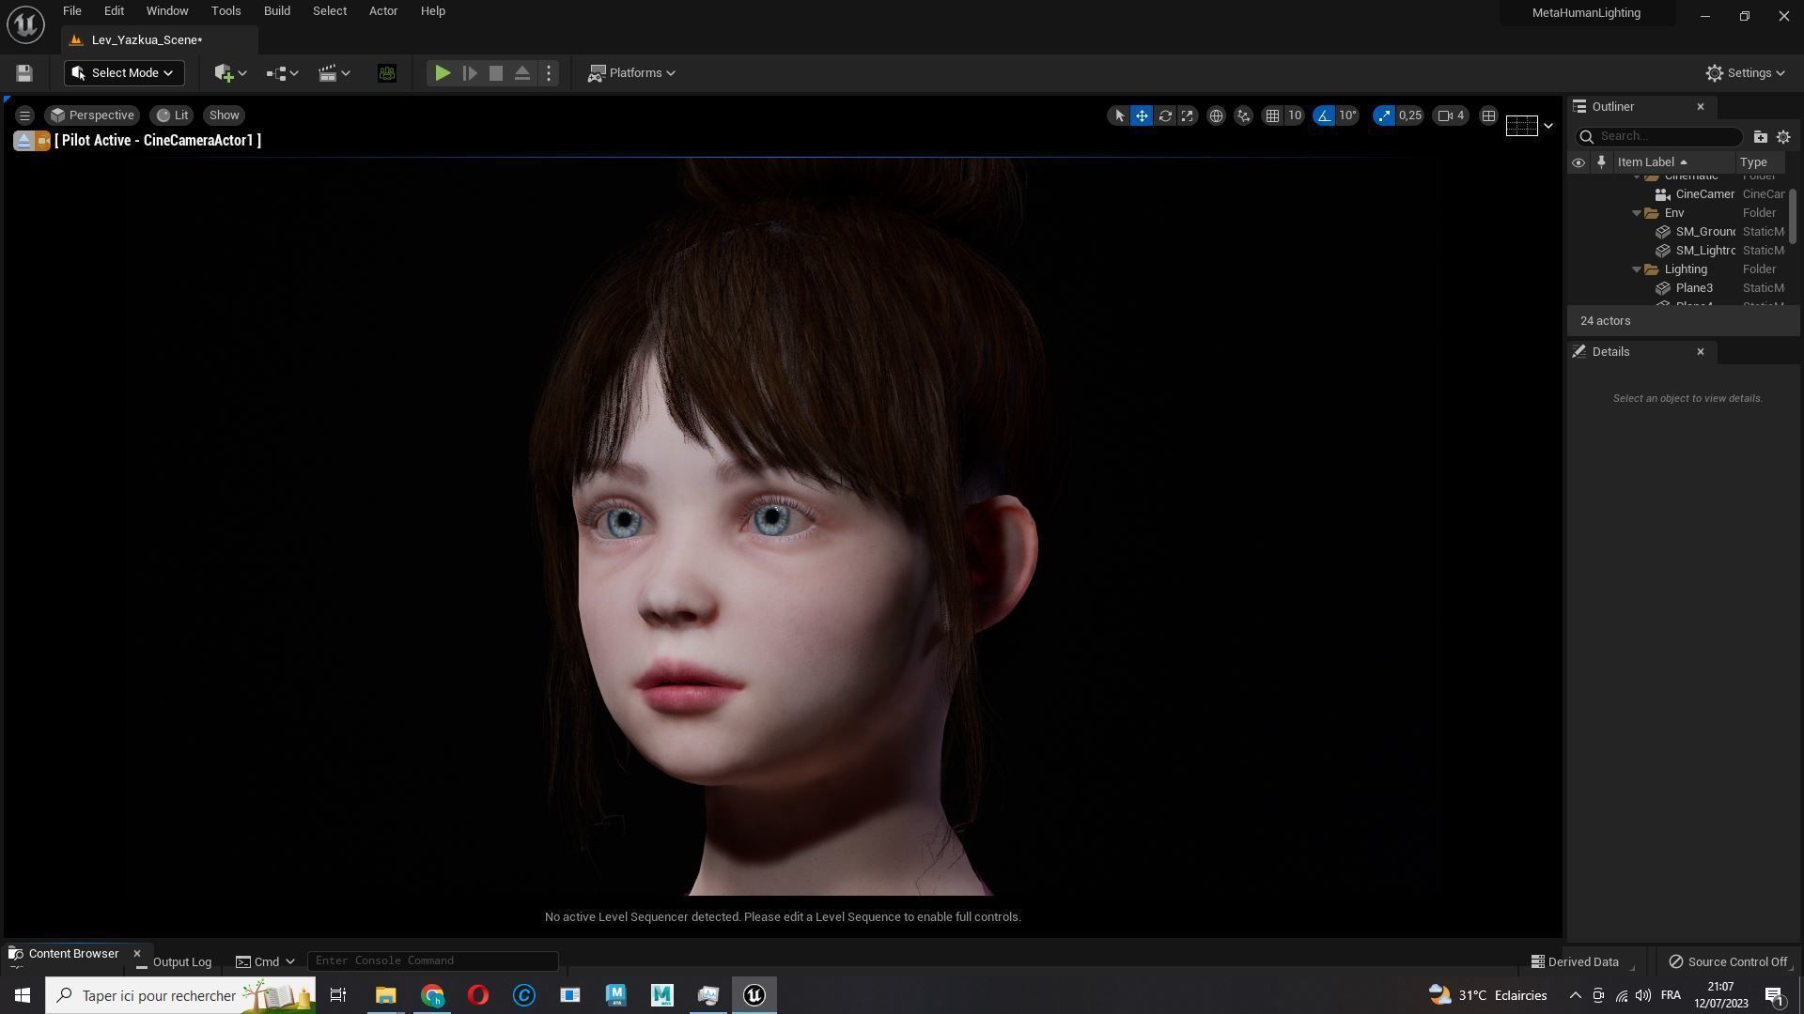1804x1014 pixels.
Task: Activate the translate move gizmo tool
Action: point(1142,115)
